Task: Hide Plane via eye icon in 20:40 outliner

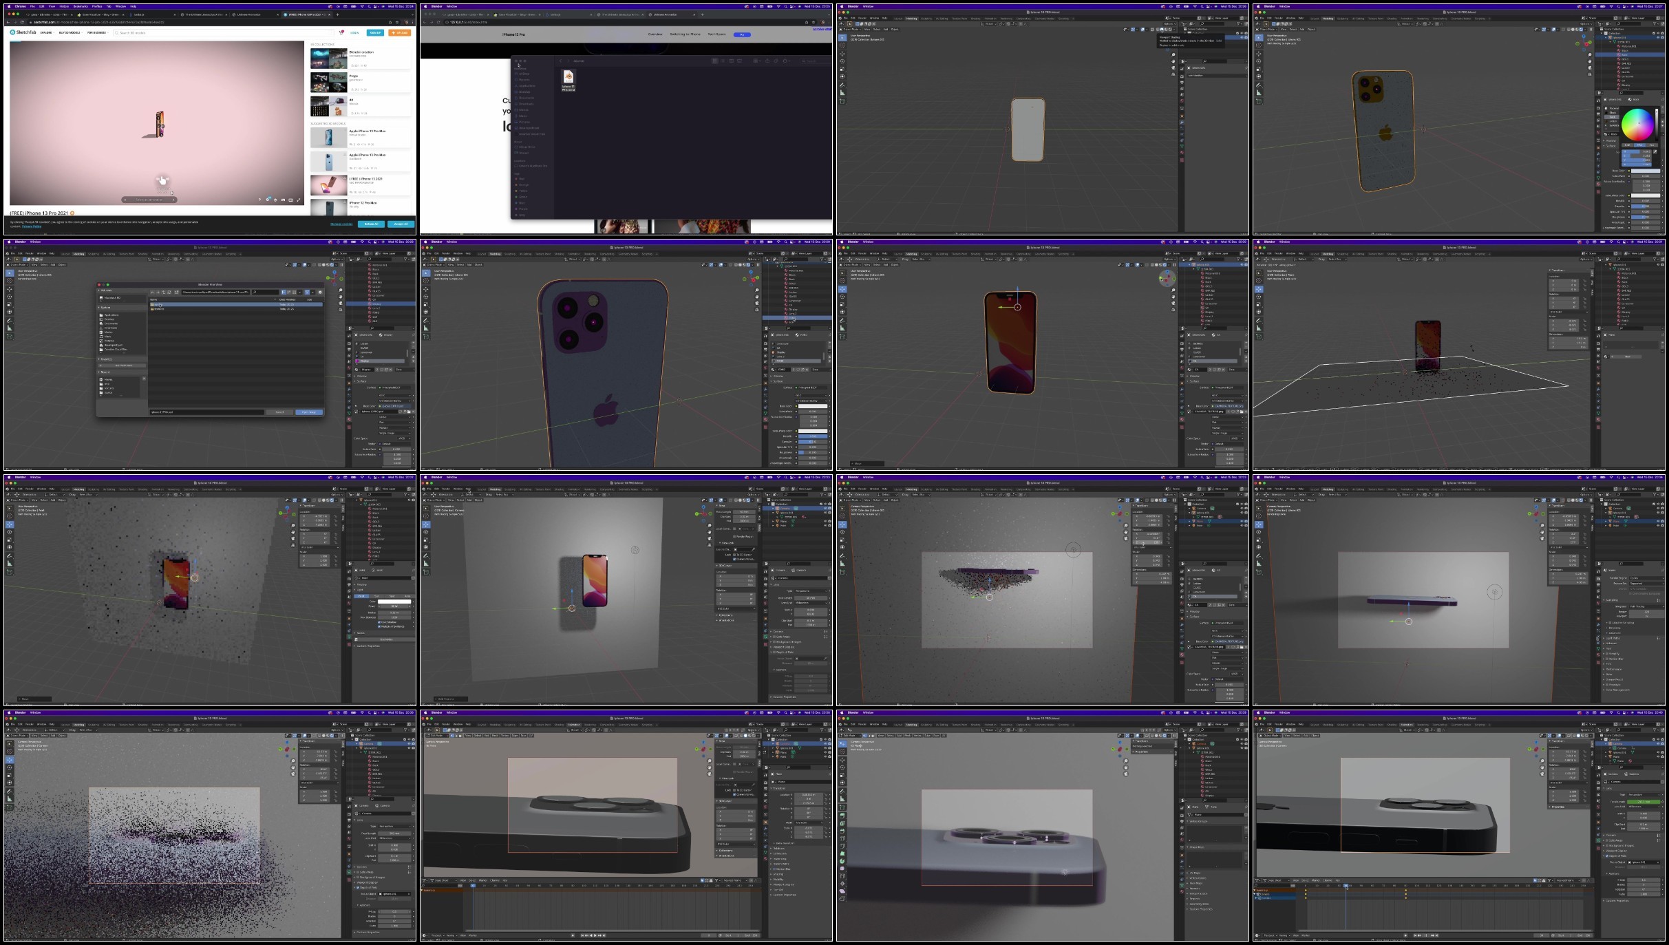Action: tap(1657, 756)
